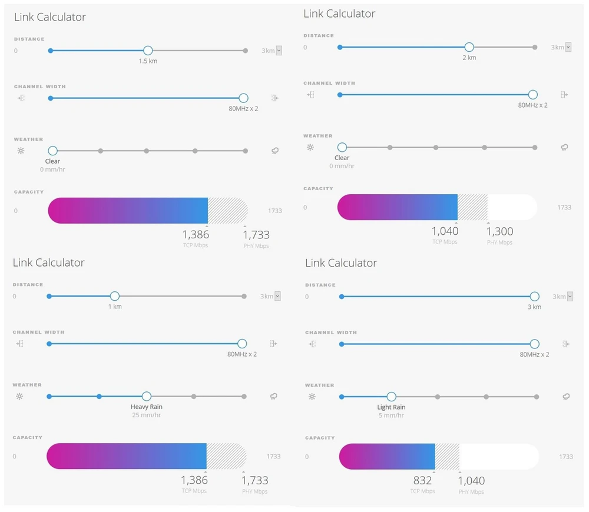Click the Light Rain weather slider handle
This screenshot has width=589, height=512.
pos(391,397)
